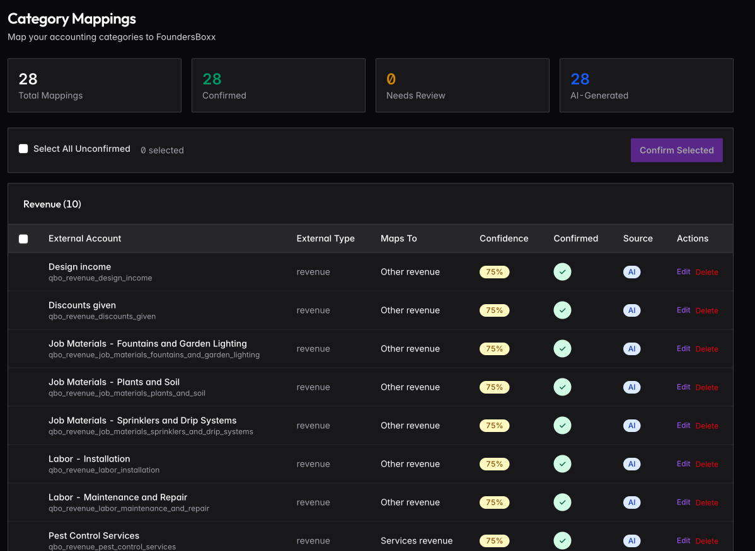Click the 28 AI-Generated summary card
The image size is (755, 551).
point(646,85)
